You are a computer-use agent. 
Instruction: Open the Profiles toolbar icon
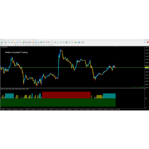pyautogui.click(x=5, y=42)
